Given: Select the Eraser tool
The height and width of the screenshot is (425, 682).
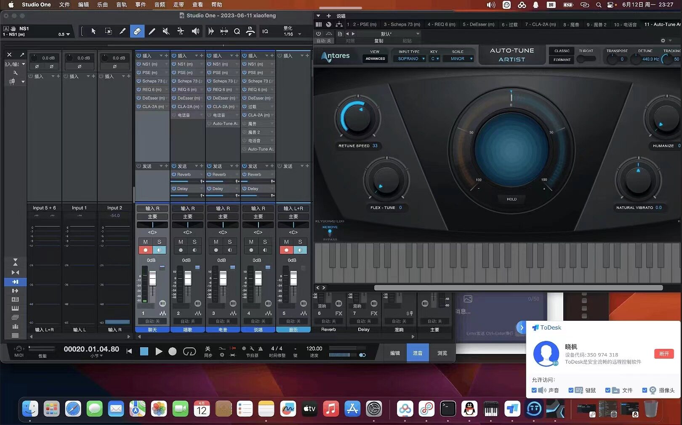Looking at the screenshot, I should [x=137, y=31].
